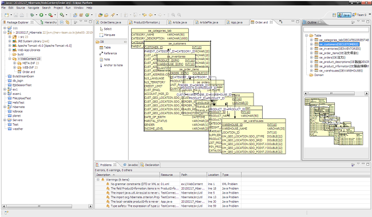372x217 pixels.
Task: Click the Package Explorer horizontal scrollbar
Action: 47,206
